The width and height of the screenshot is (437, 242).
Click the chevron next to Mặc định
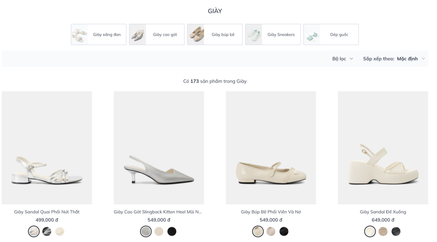[x=423, y=59]
